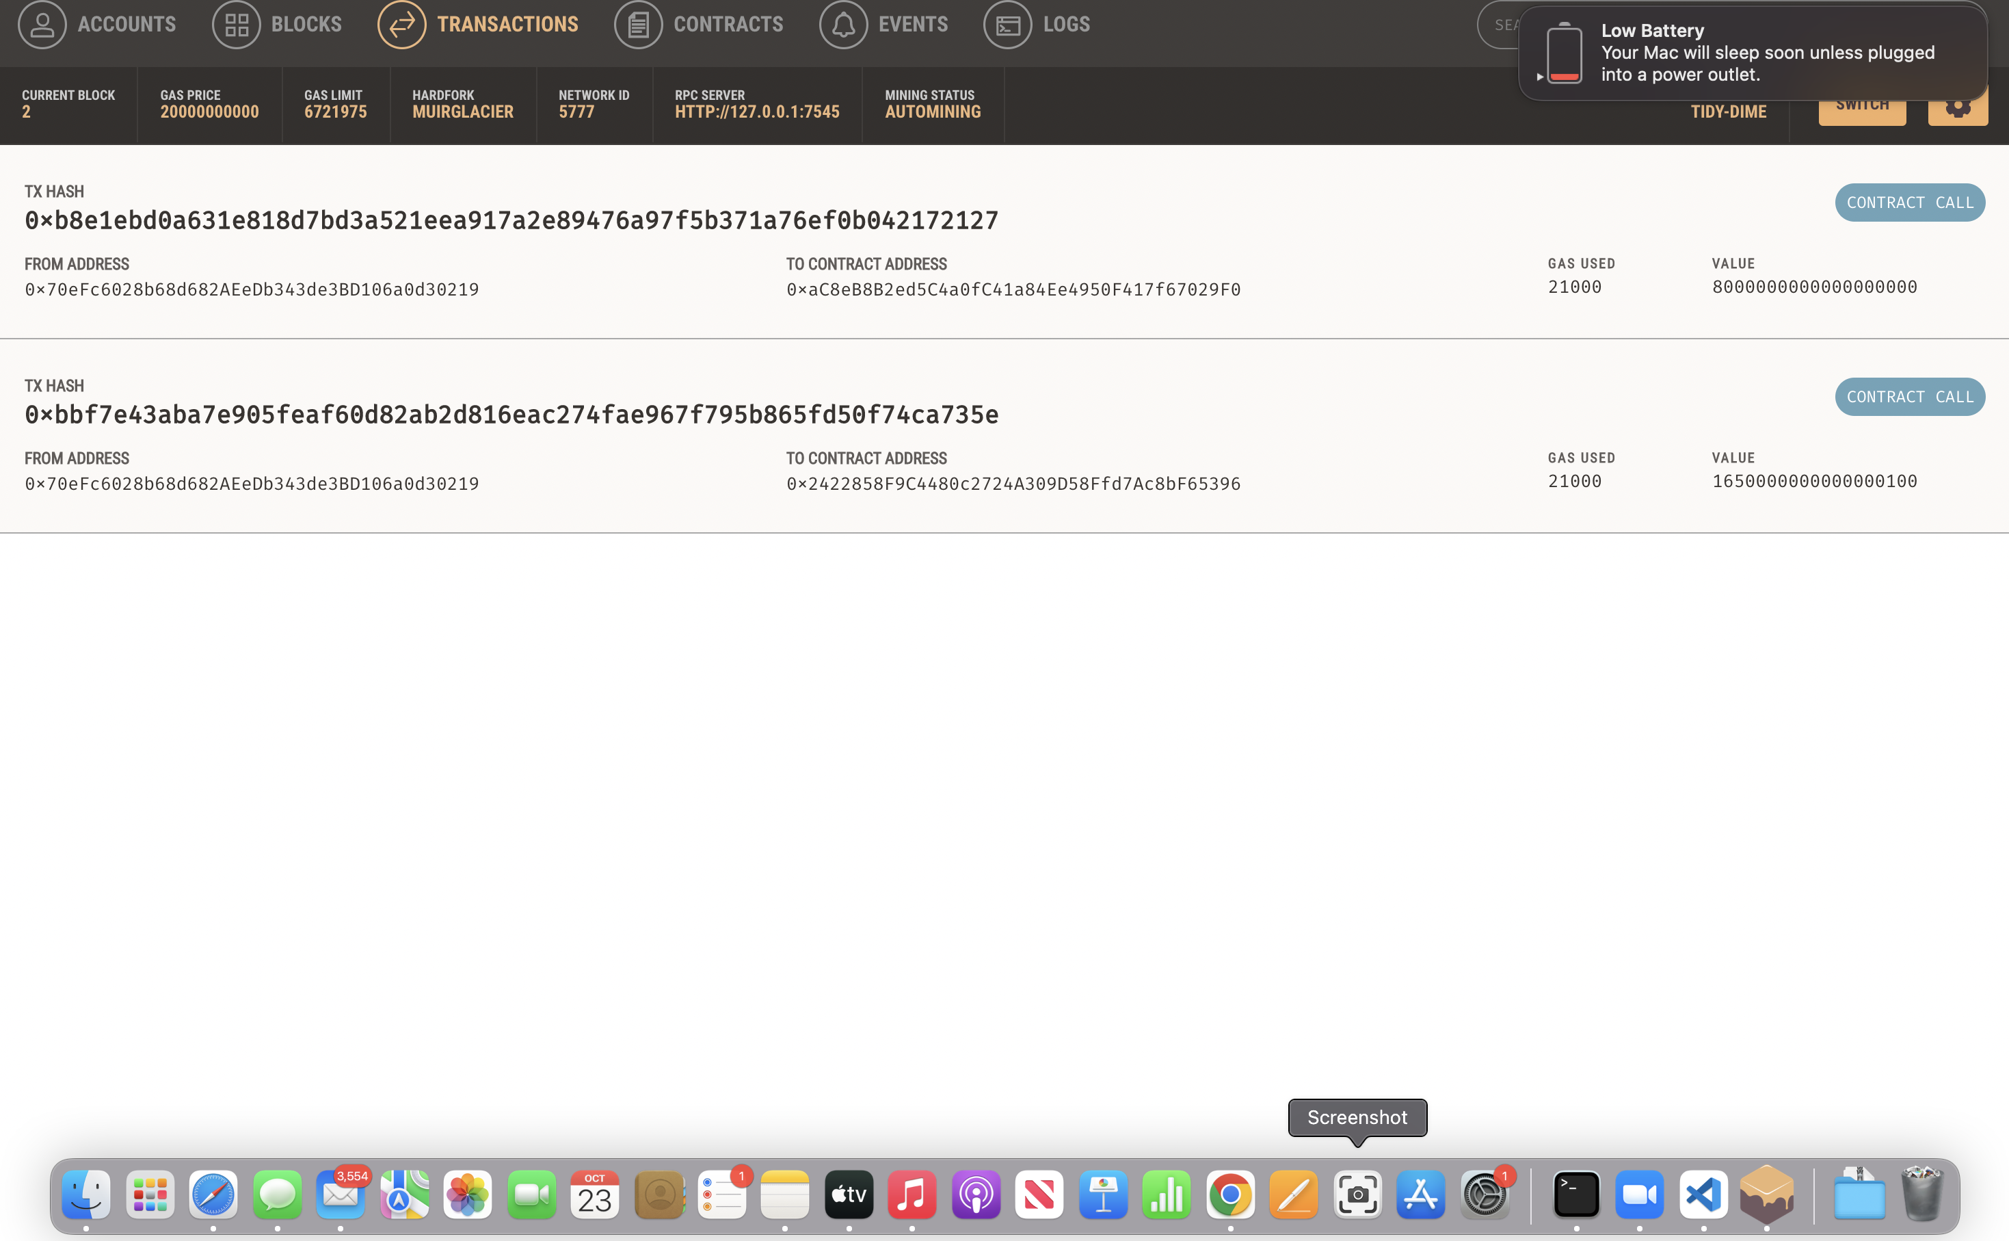The width and height of the screenshot is (2009, 1241).
Task: Launch Visual Studio Code from the Dock
Action: 1704,1194
